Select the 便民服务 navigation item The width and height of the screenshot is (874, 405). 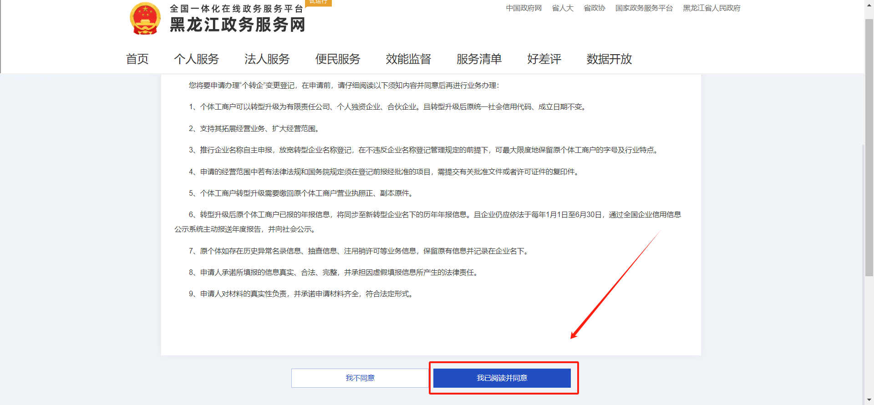pos(338,59)
